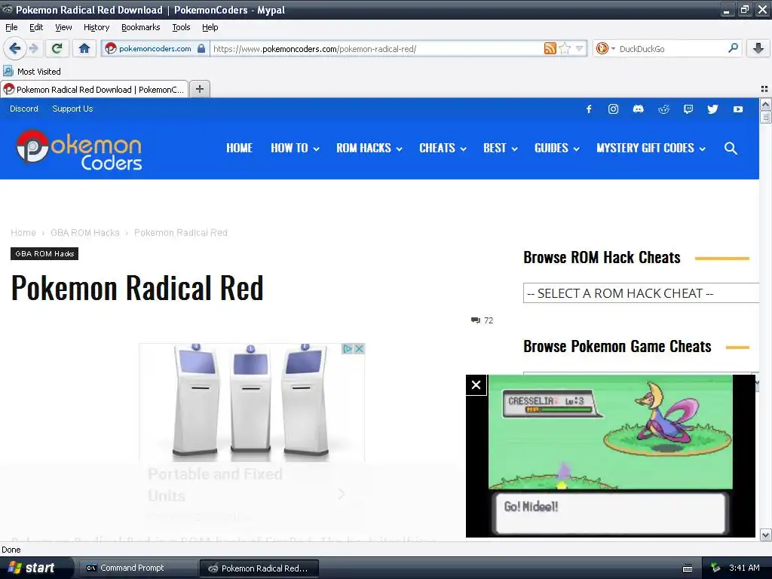
Task: Open the Twitch social icon
Action: tap(688, 109)
